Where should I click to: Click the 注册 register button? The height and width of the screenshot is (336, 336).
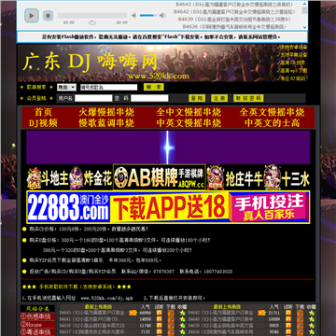219,98
